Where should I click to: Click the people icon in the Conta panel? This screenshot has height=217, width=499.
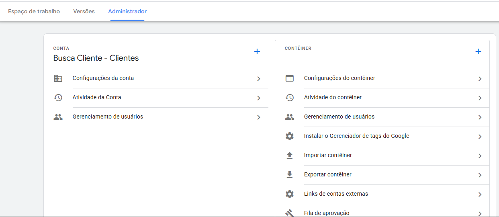(x=58, y=117)
